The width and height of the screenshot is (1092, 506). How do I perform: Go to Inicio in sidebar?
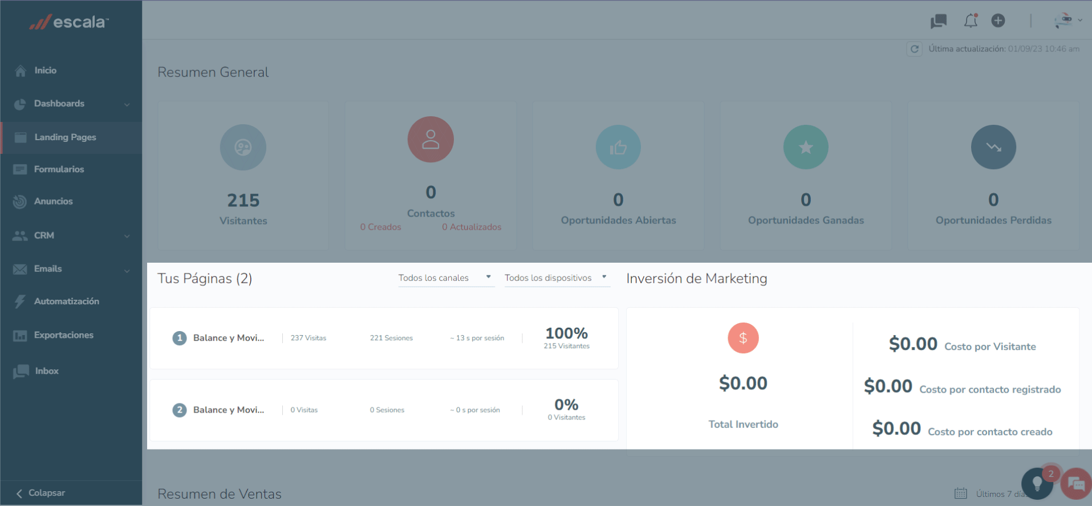pyautogui.click(x=46, y=71)
